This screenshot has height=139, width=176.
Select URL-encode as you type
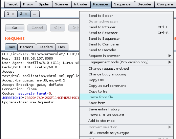126,133
